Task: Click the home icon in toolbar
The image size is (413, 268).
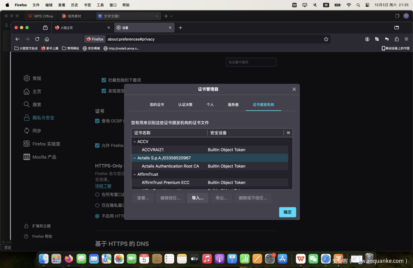Action: tap(47, 39)
